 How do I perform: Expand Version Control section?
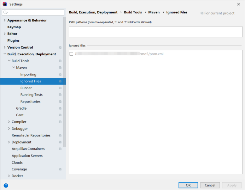5,47
